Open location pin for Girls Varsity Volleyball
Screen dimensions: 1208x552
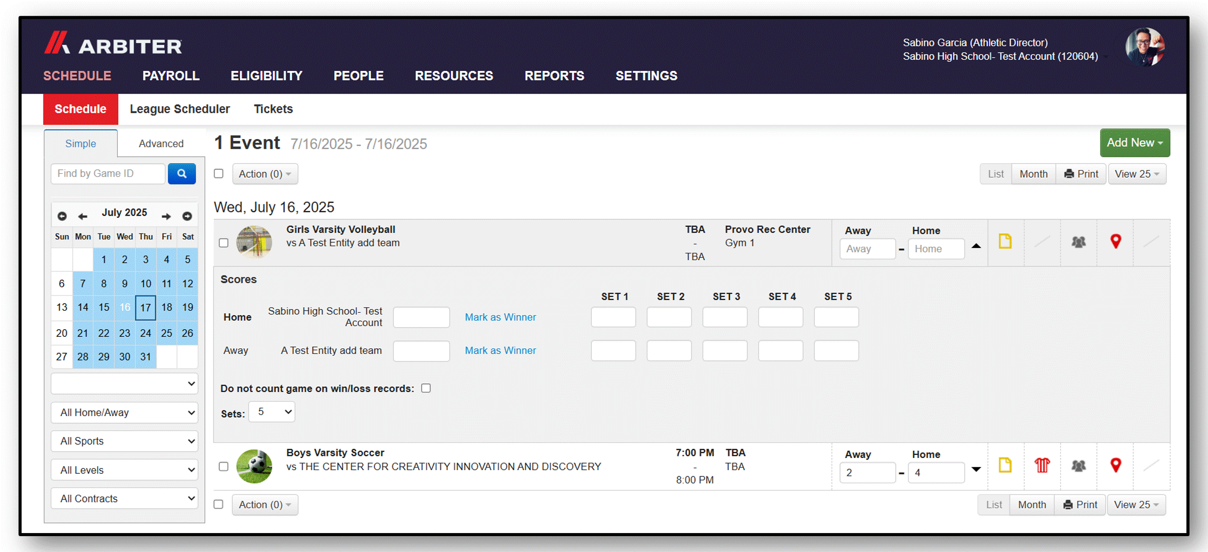click(1116, 241)
